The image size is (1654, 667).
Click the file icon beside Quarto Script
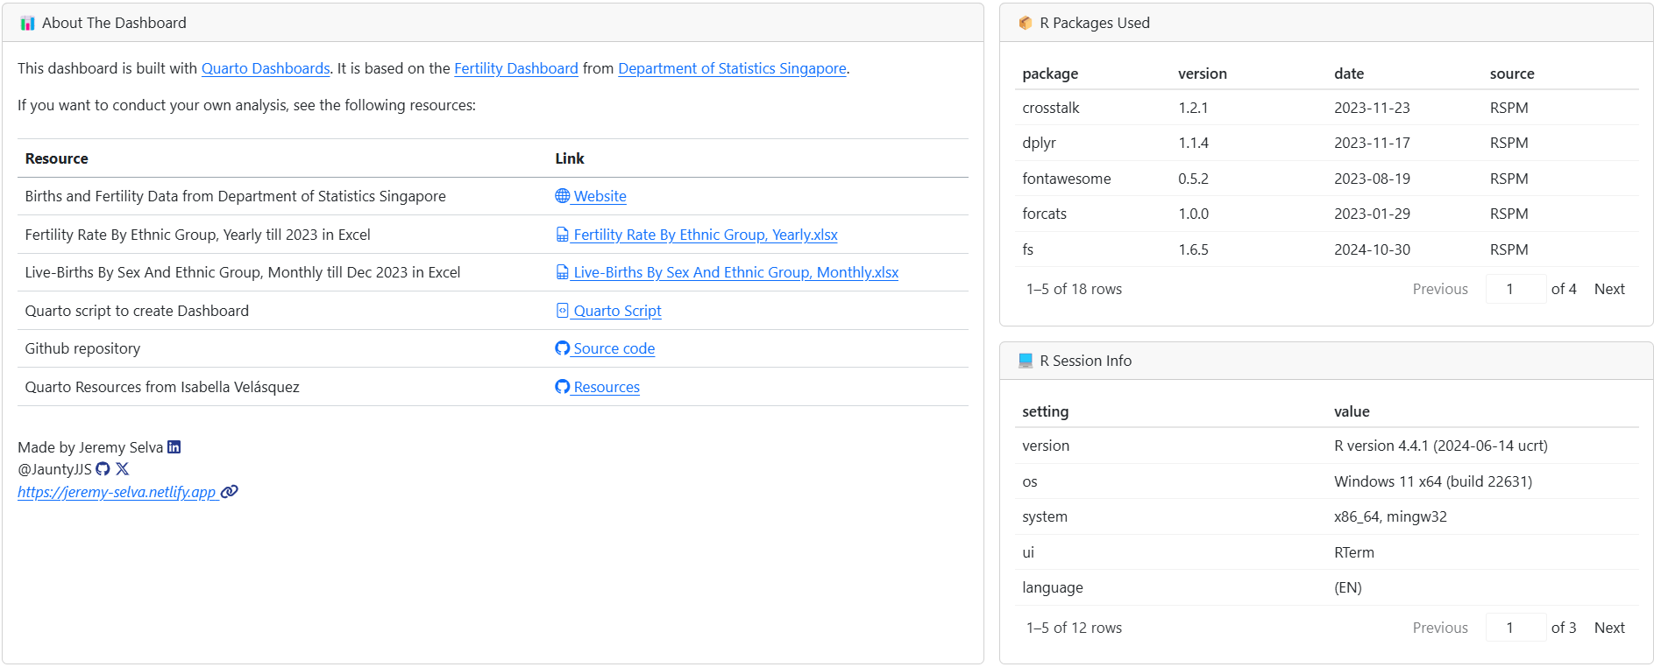562,311
